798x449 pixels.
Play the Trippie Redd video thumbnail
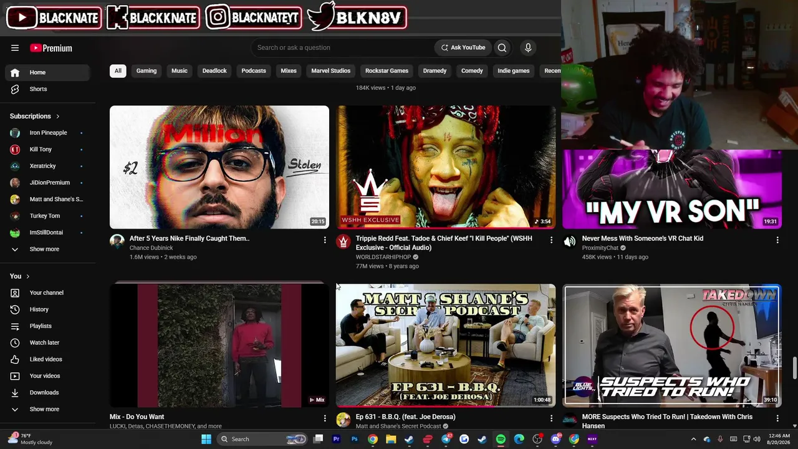pos(446,167)
